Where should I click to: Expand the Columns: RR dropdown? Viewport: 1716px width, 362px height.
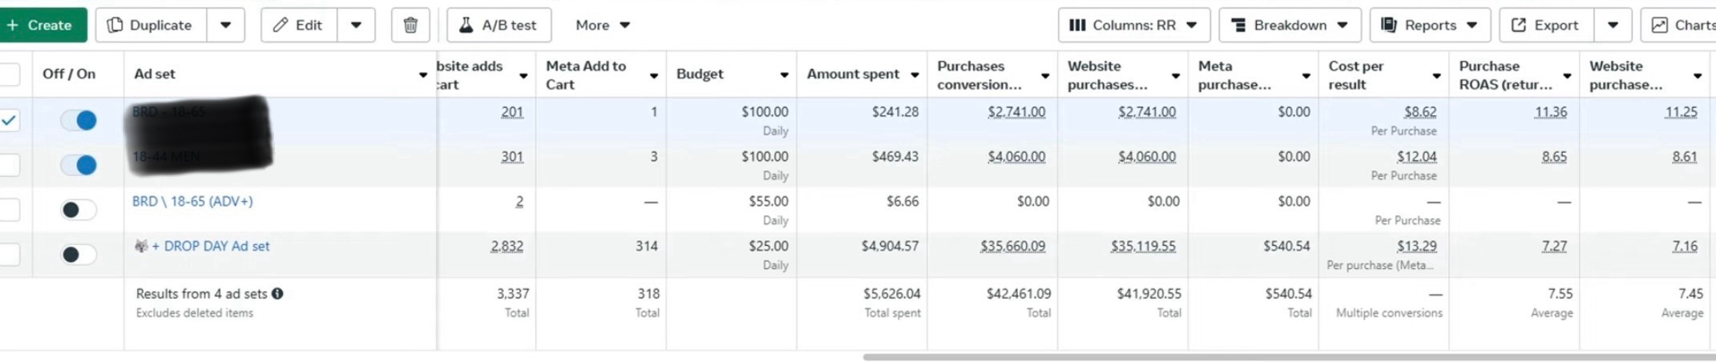pos(1133,25)
